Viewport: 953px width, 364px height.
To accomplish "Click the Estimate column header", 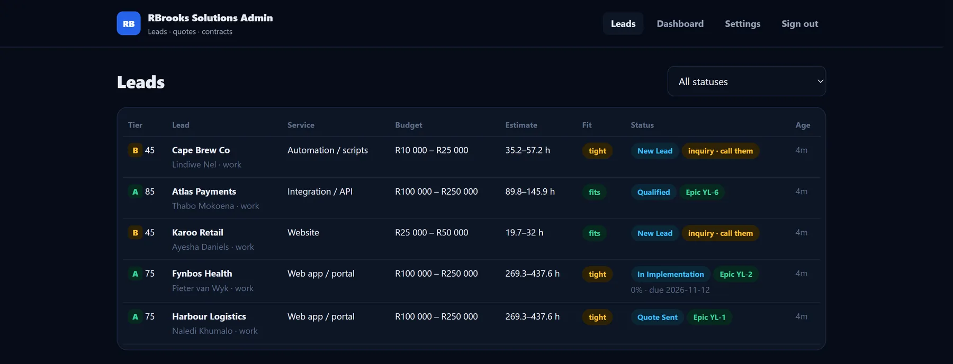I will [522, 125].
